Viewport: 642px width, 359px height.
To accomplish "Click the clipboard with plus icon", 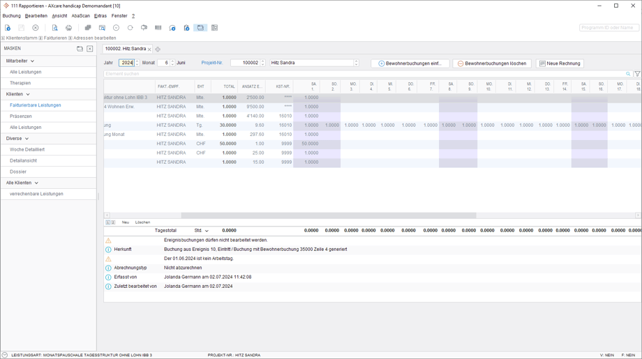I will coord(186,28).
